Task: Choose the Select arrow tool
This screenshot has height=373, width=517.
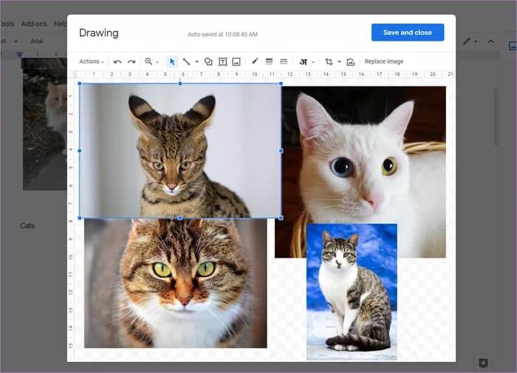Action: click(x=172, y=61)
